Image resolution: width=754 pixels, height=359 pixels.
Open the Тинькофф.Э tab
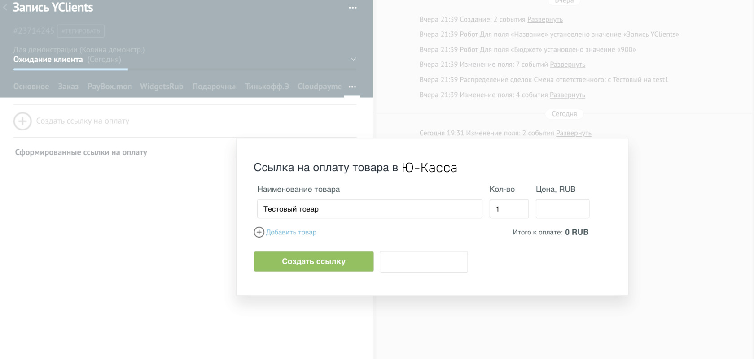(267, 87)
